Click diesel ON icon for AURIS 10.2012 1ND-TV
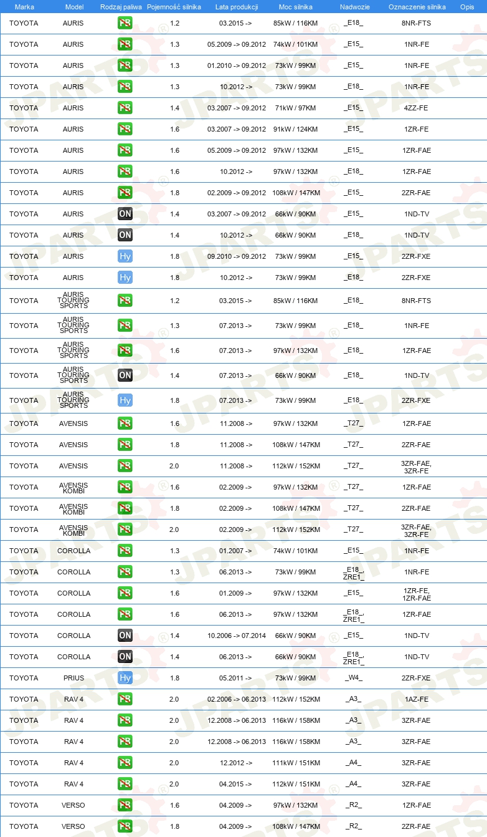 click(125, 235)
